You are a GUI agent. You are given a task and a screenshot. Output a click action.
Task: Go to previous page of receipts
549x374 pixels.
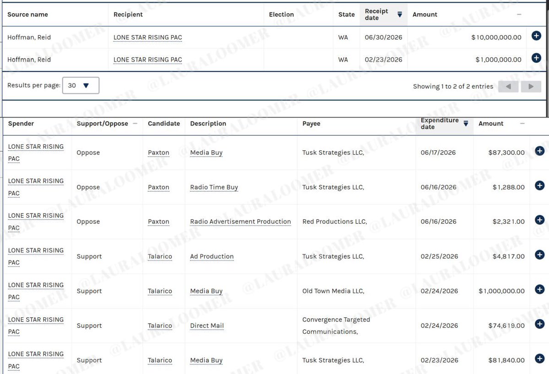click(508, 86)
